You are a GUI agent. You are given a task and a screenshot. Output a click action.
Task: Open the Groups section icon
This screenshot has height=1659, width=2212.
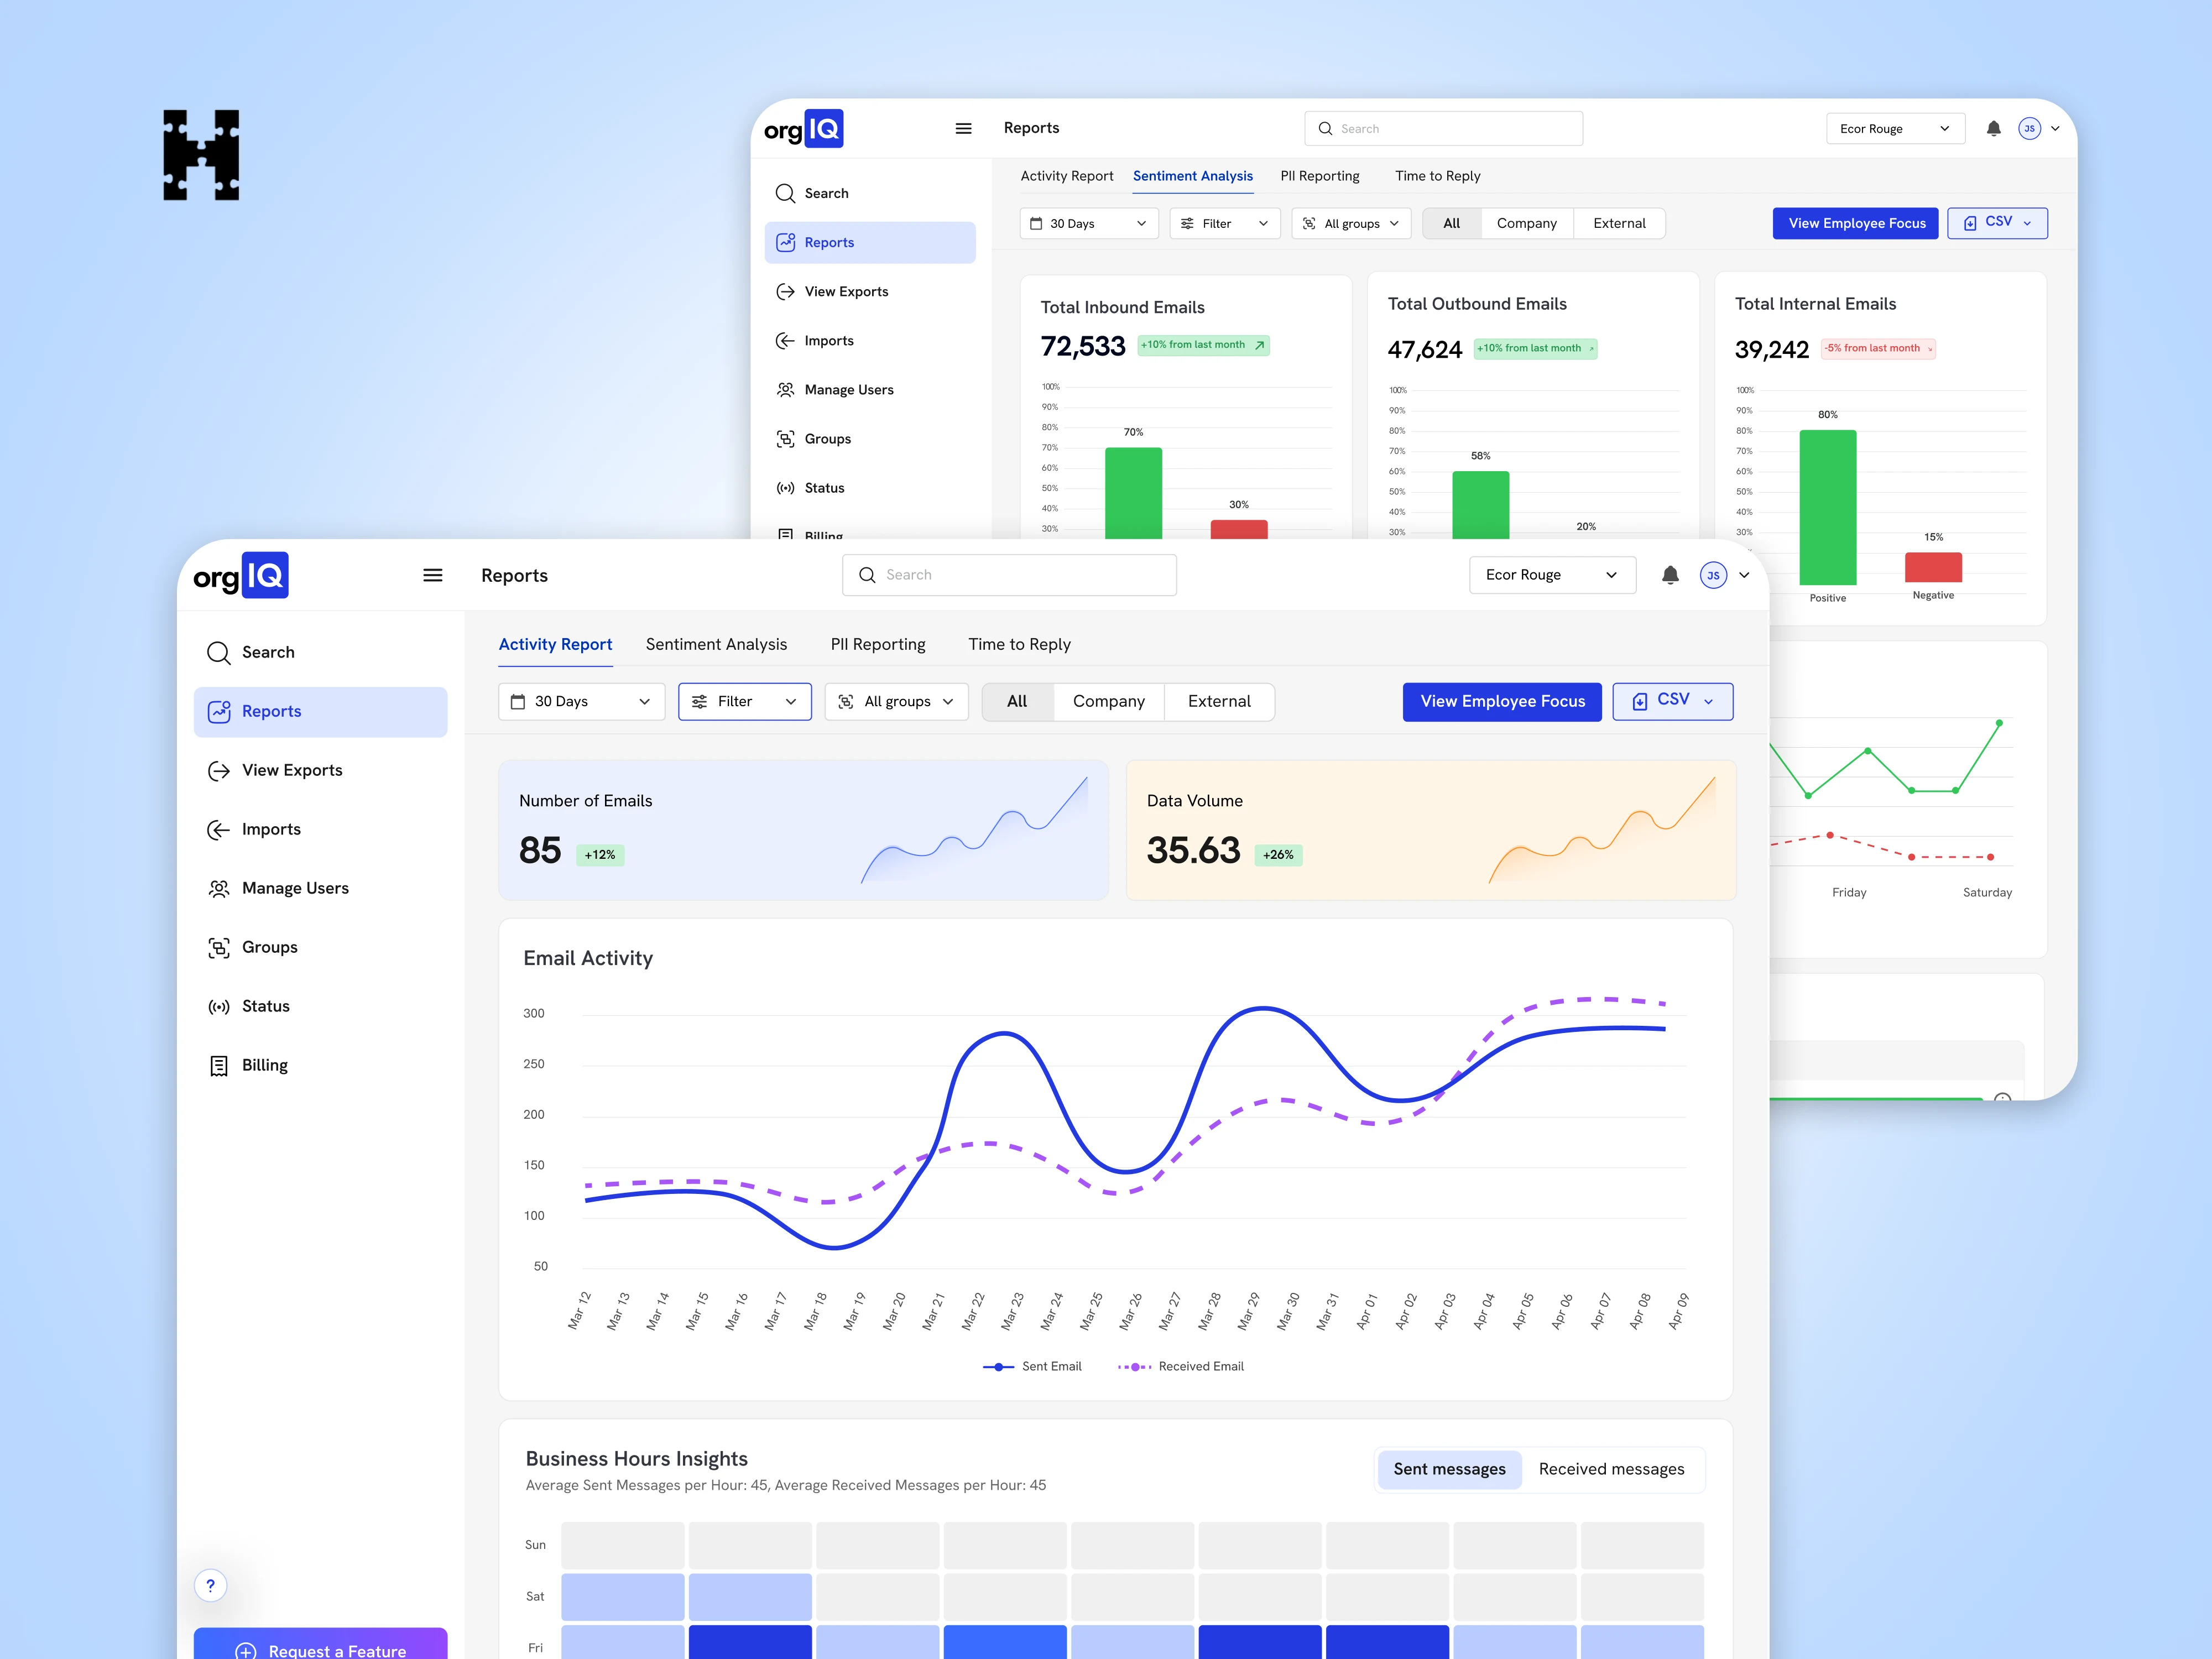point(220,947)
